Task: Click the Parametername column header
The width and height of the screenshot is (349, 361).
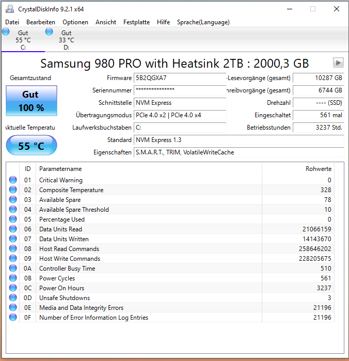Action: 149,169
